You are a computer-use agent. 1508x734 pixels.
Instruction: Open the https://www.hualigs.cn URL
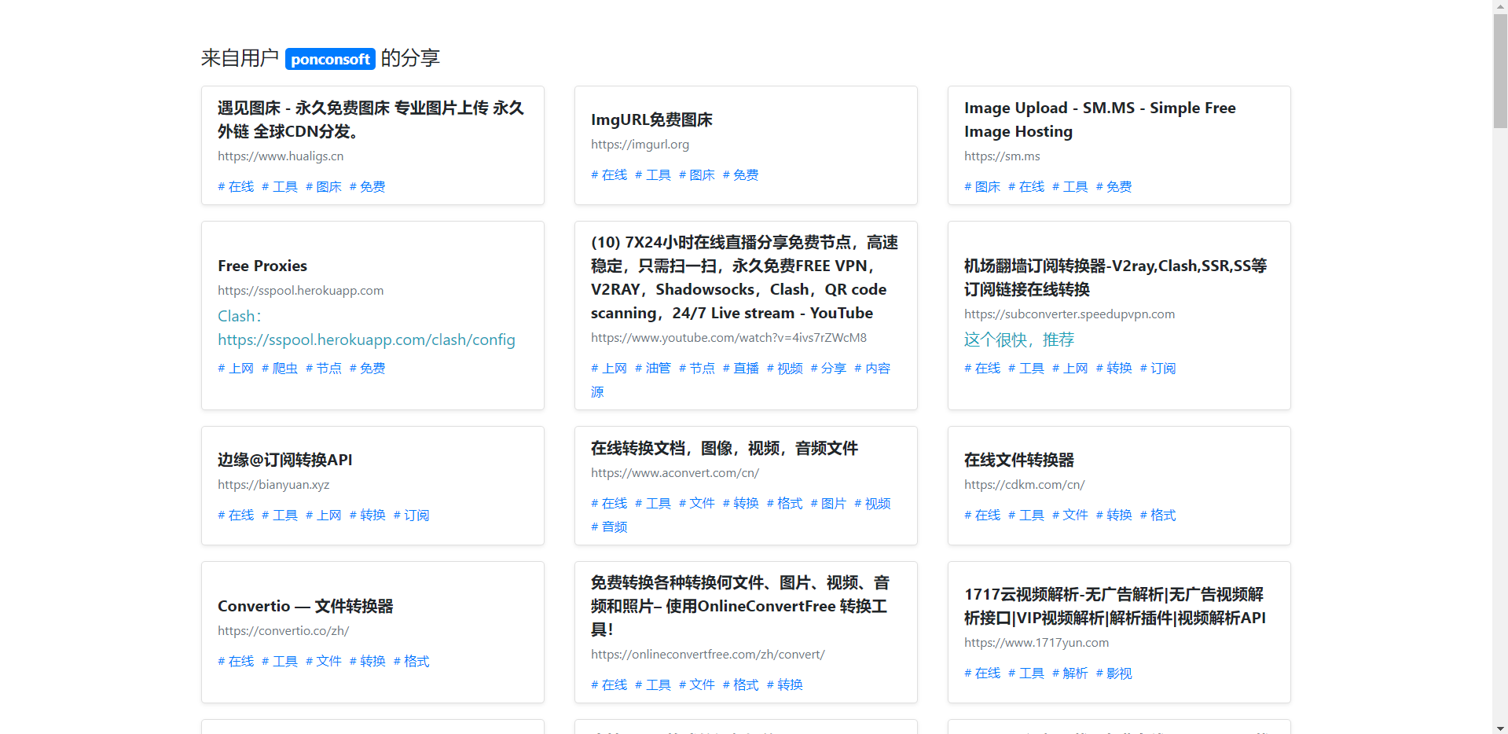281,156
